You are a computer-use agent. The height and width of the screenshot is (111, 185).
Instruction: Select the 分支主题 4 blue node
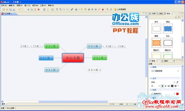[46, 58]
